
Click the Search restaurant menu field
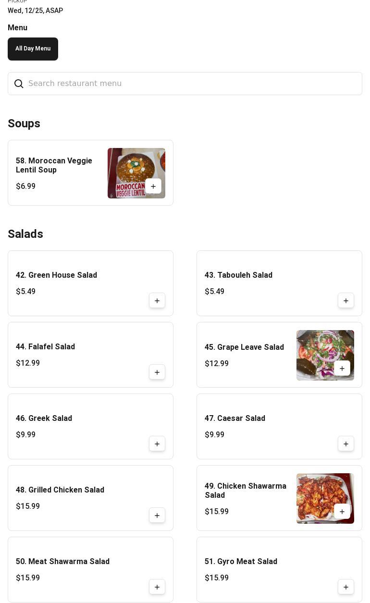click(x=185, y=84)
